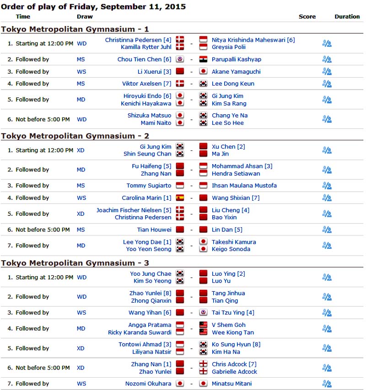This screenshot has width=366, height=390.
Task: Open the WS draw link beside Carolina Marin
Action: pos(81,198)
